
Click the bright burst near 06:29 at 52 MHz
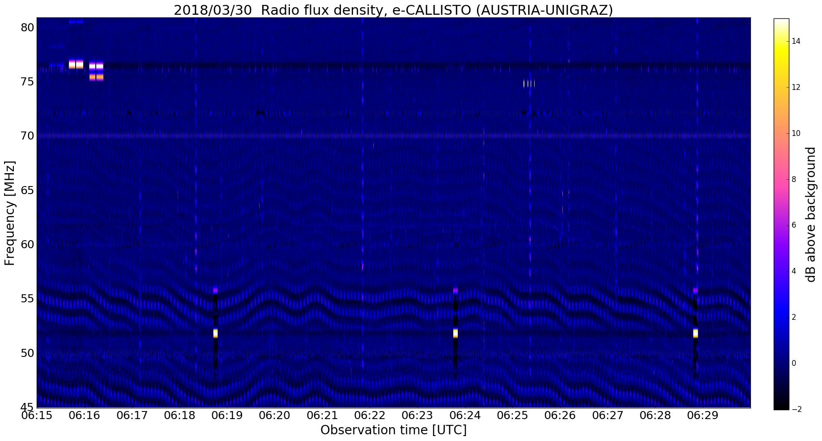pyautogui.click(x=695, y=333)
